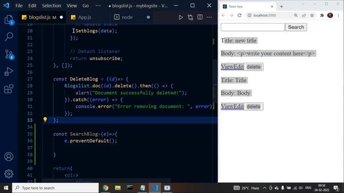Open the File menu

coord(19,6)
